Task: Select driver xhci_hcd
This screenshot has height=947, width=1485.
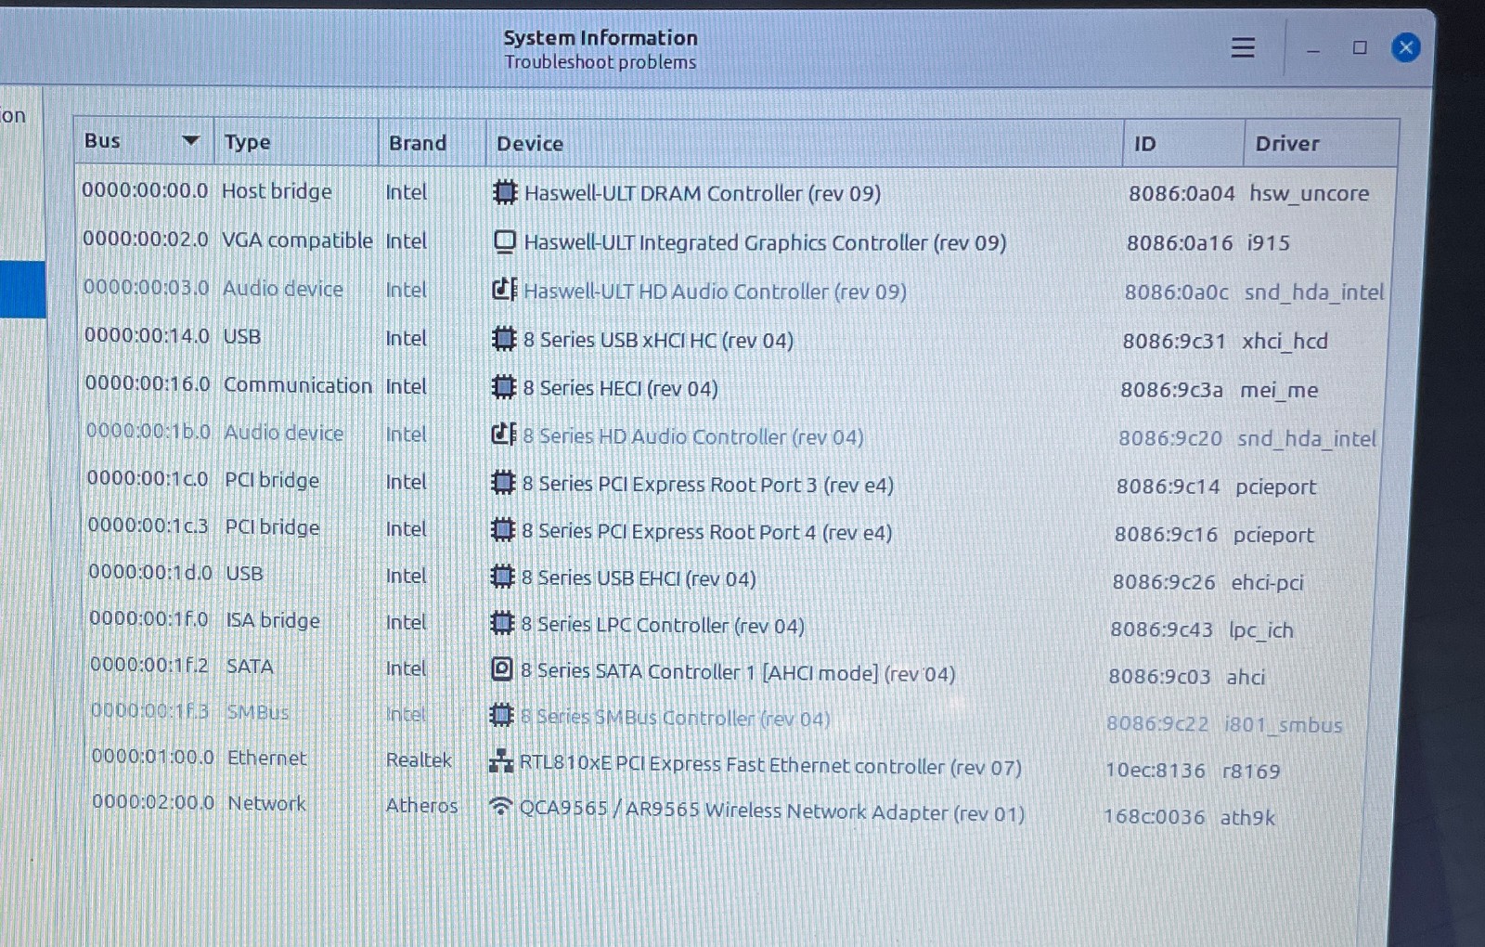Action: pos(1285,342)
